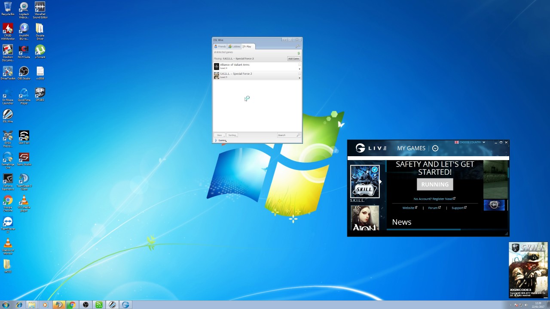Open the TeamViewer 12 desktop icon
The height and width of the screenshot is (309, 550).
[8, 225]
